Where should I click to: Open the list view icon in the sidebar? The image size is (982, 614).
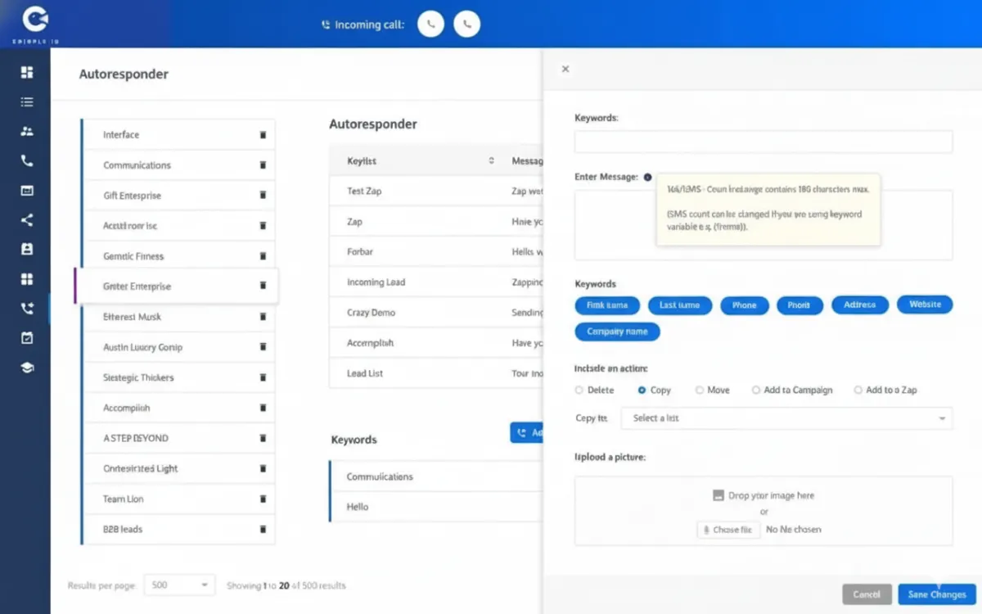(x=27, y=102)
